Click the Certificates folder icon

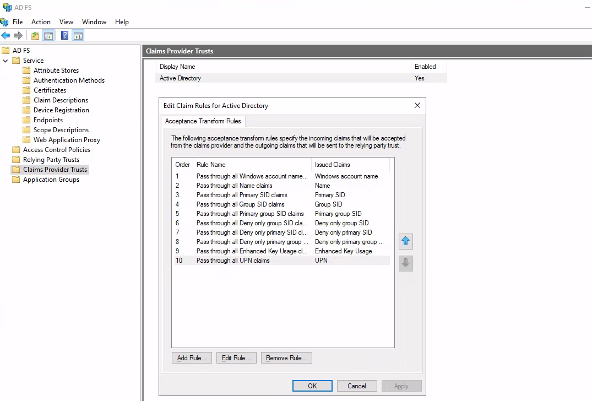[x=26, y=90]
